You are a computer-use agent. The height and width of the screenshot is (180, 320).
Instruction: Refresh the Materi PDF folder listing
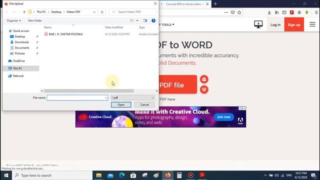(102, 12)
